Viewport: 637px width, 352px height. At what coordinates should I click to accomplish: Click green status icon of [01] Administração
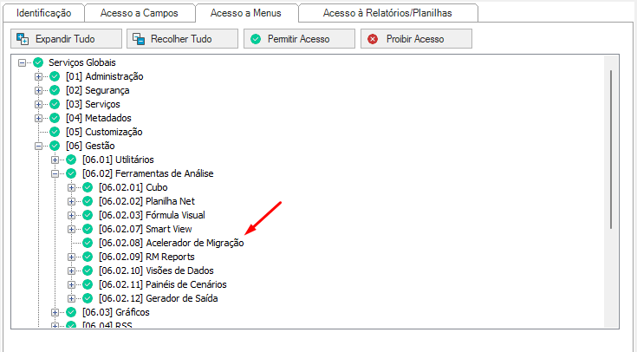(55, 76)
